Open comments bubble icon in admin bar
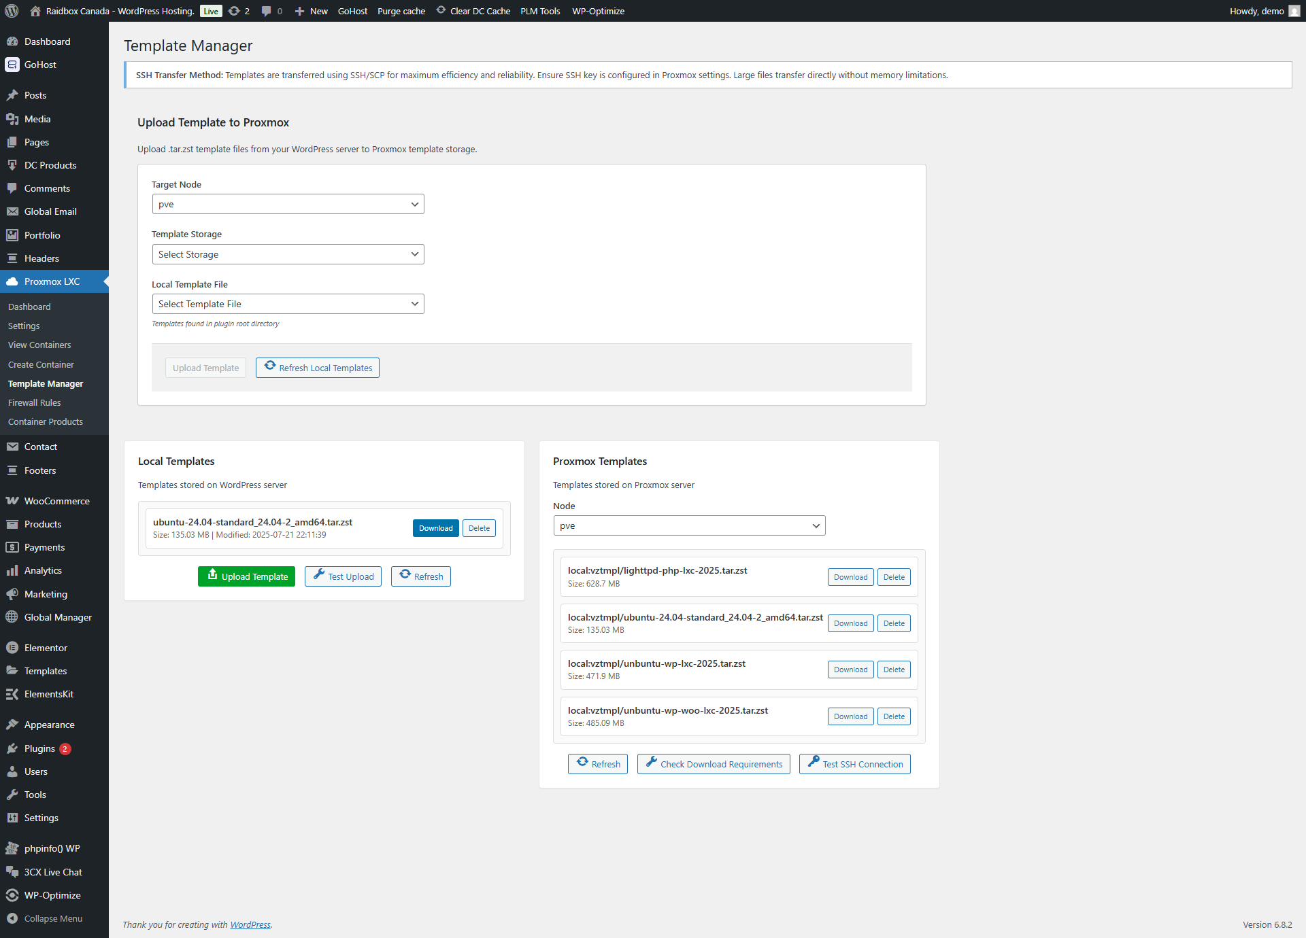 tap(266, 11)
